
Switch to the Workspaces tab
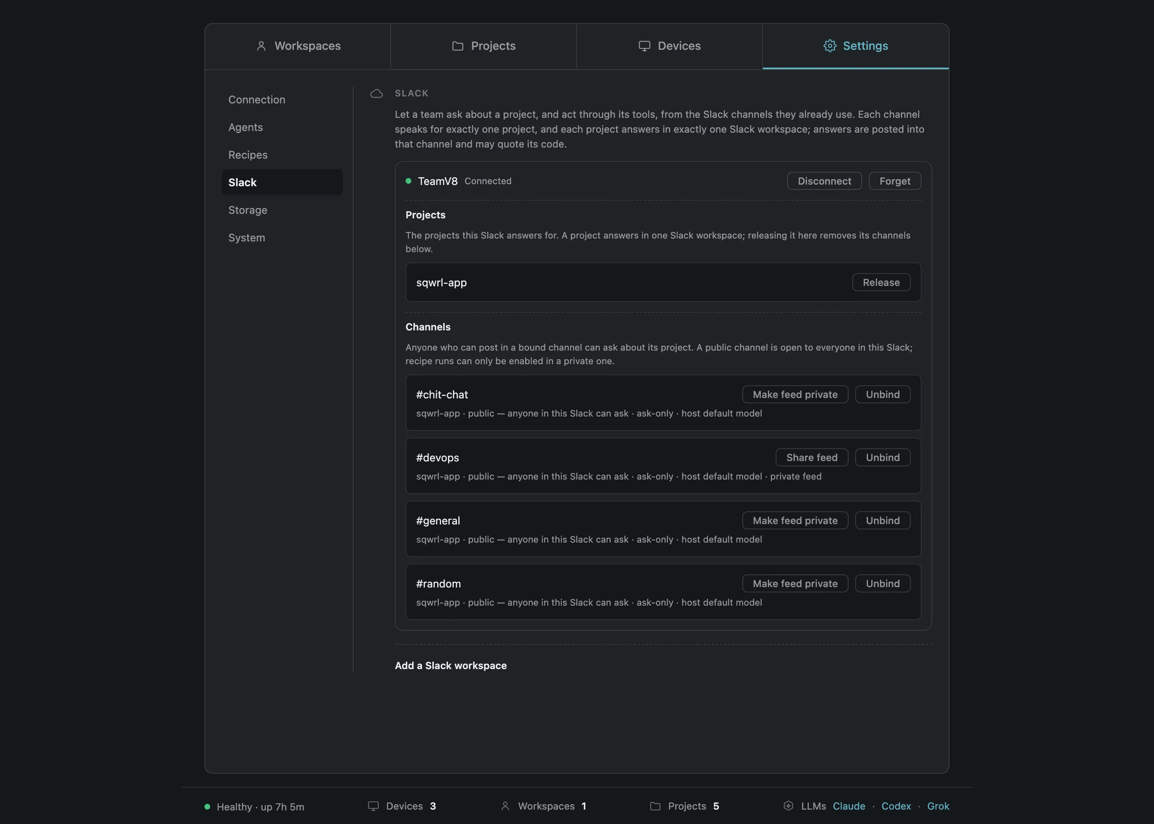pyautogui.click(x=298, y=46)
